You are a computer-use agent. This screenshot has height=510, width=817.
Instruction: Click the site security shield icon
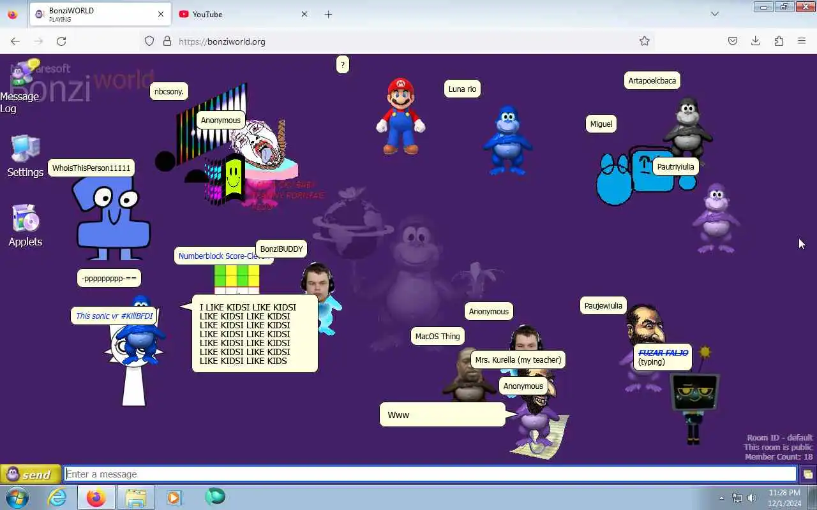pos(149,41)
